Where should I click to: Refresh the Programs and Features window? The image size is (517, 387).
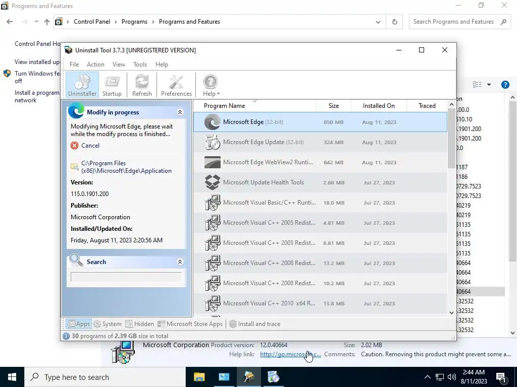click(x=394, y=22)
